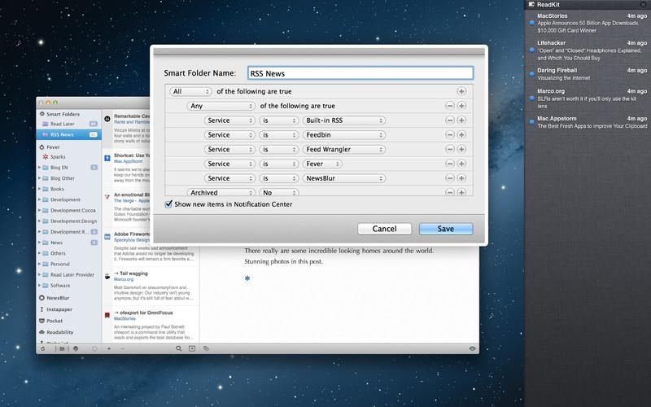Viewport: 651px width, 407px height.
Task: Open the 'is' operator dropdown on Feedbin row
Action: (x=278, y=134)
